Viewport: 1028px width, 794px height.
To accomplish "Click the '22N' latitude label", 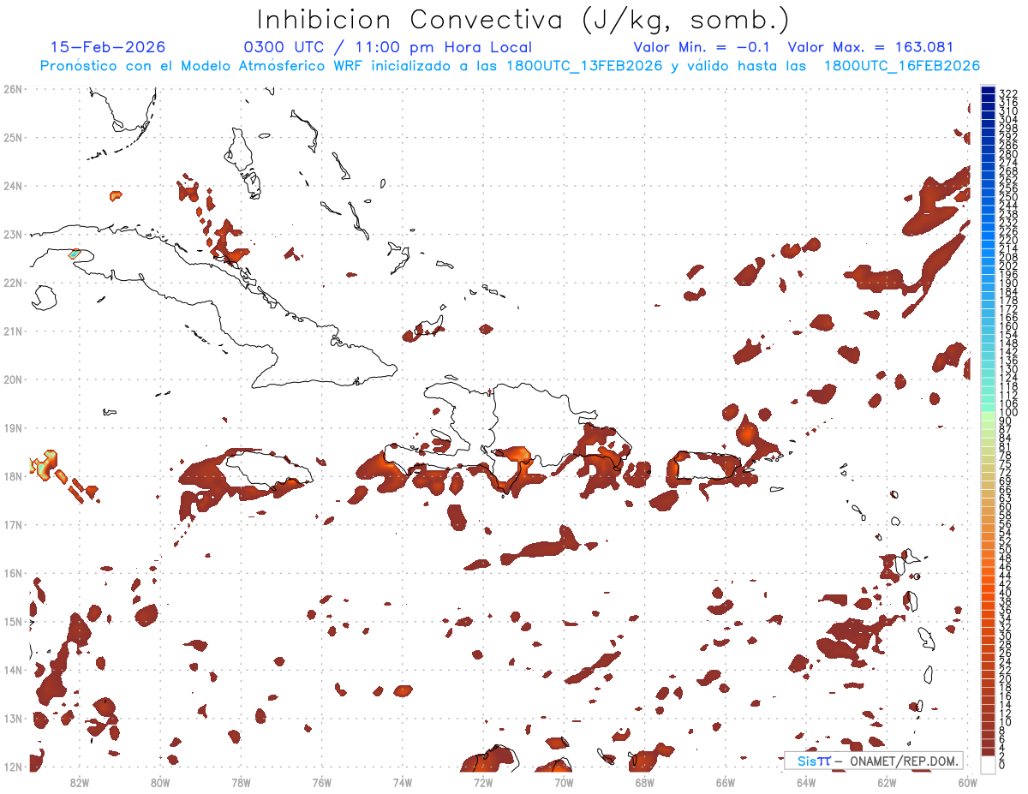I will click(12, 283).
